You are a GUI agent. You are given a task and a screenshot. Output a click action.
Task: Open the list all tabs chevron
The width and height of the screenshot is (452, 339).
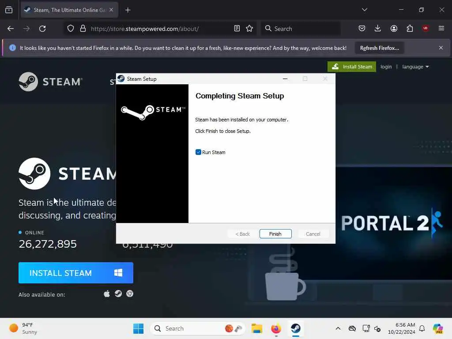coord(364,10)
